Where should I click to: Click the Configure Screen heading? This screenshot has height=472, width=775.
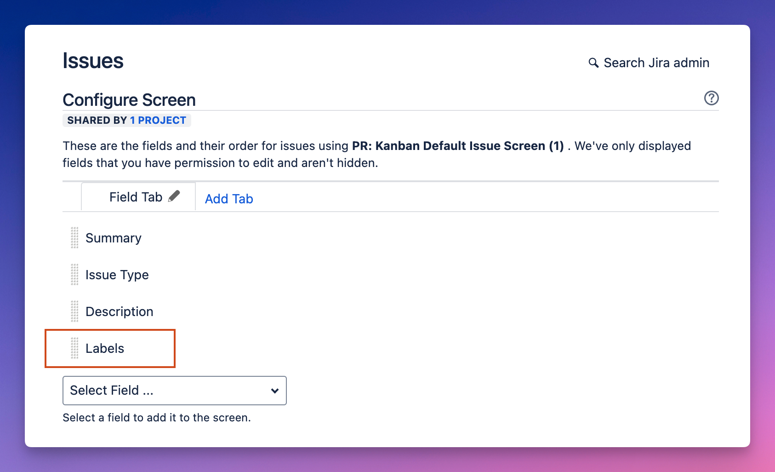coord(129,99)
